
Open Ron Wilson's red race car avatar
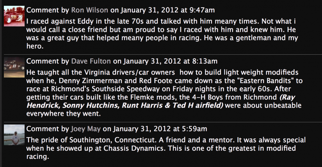tap(14, 16)
